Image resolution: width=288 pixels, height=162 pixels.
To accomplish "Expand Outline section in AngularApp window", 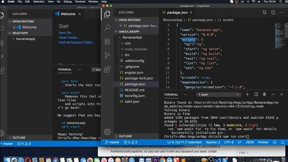I will 136,136.
